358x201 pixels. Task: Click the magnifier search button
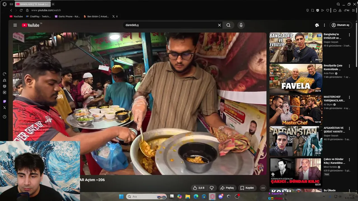[x=229, y=25]
